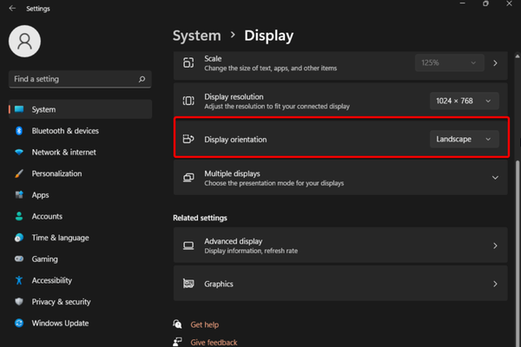
Task: Open Advanced display via its chevron
Action: coord(495,246)
